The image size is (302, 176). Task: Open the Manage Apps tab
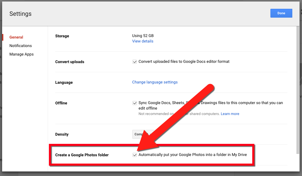click(21, 54)
